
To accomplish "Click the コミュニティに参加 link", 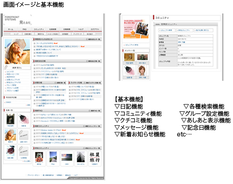I will click(x=131, y=45).
